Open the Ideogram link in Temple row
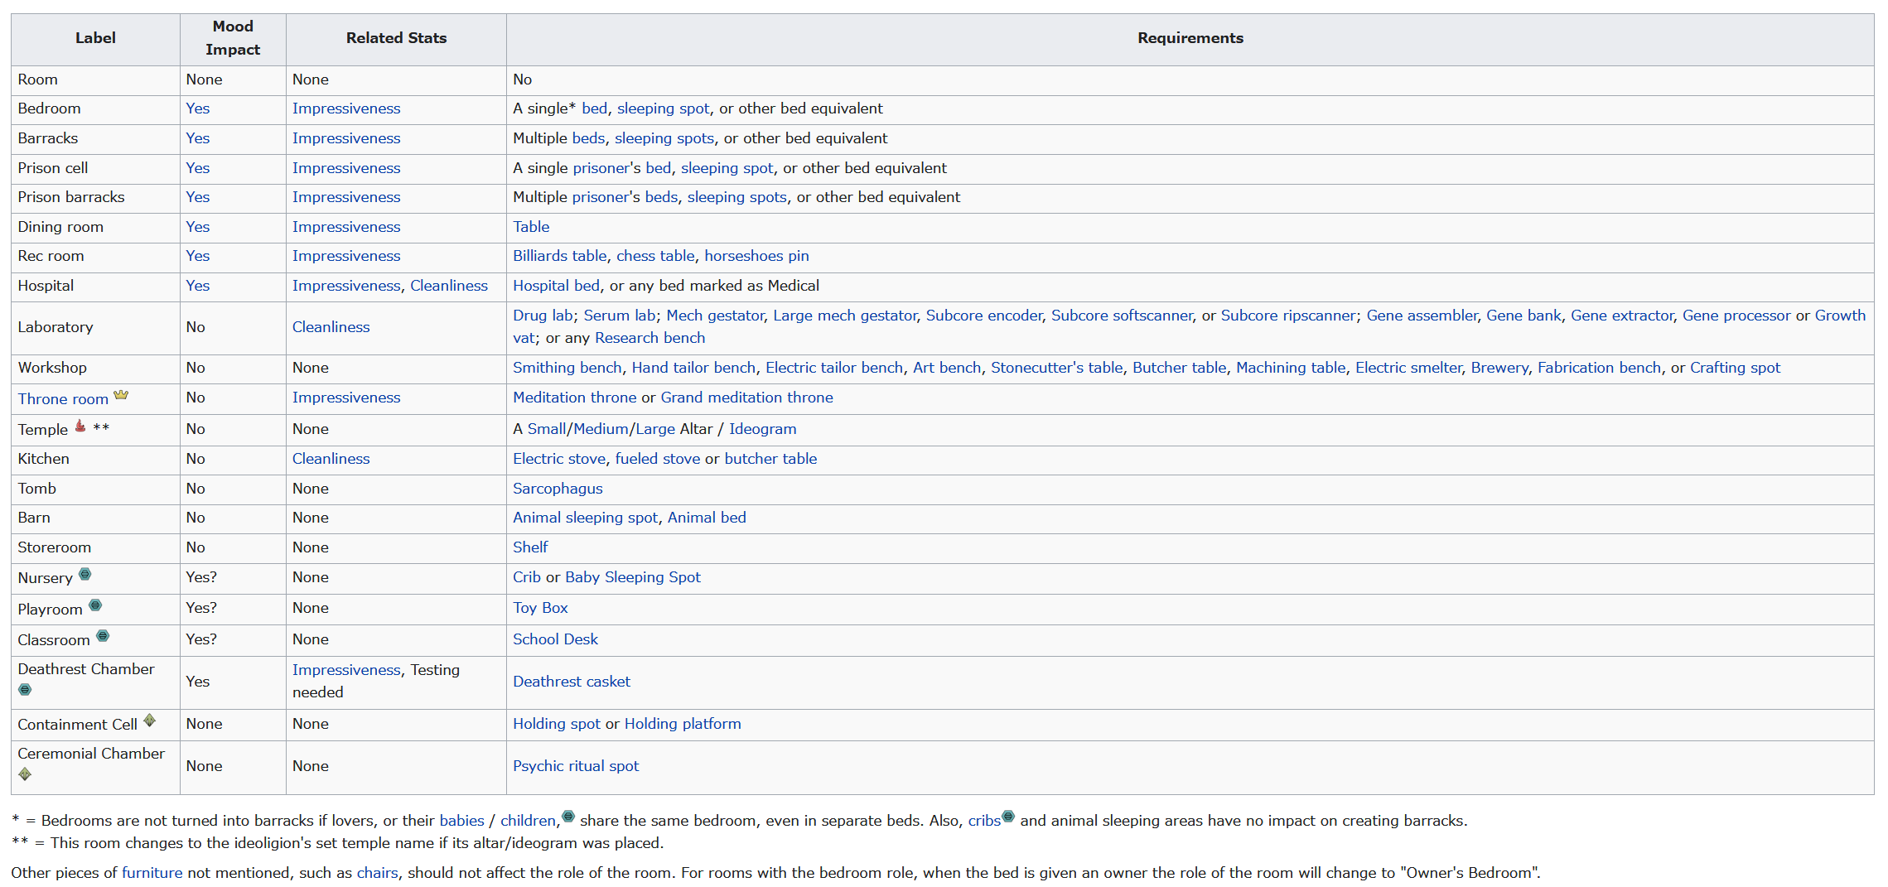1888x887 pixels. (x=762, y=429)
